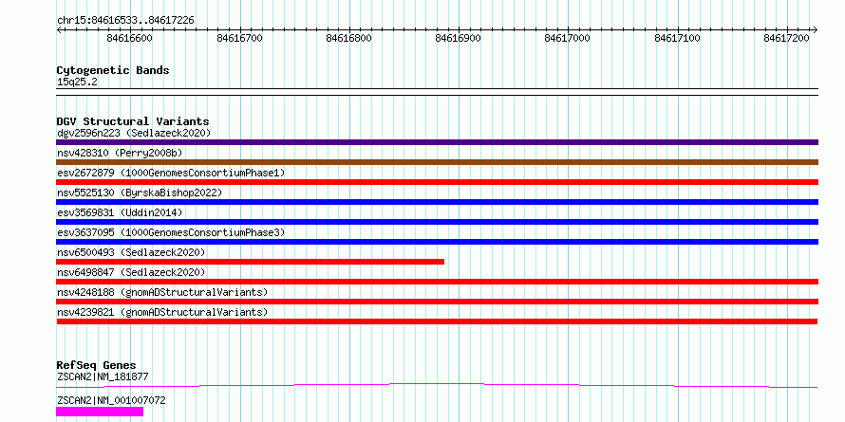Open the ZSCAN2|NM_181877 gene label

[x=103, y=376]
